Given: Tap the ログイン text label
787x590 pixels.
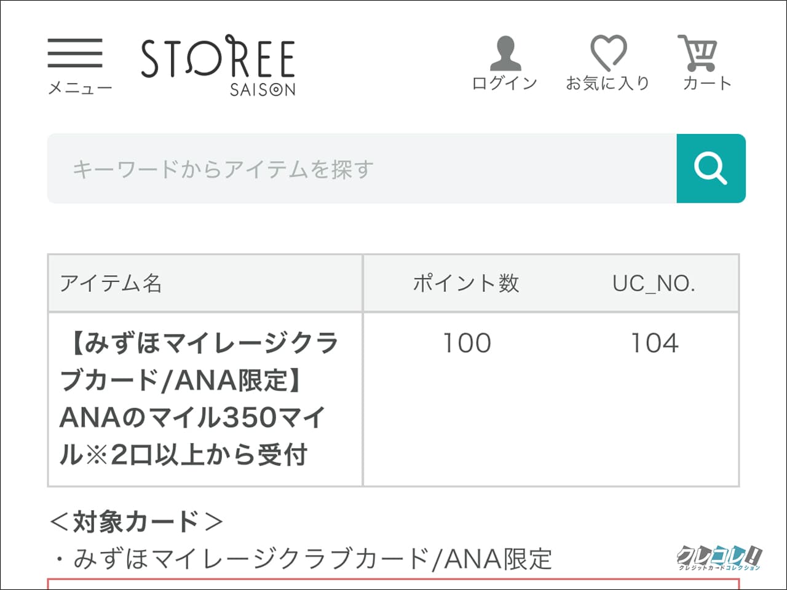Looking at the screenshot, I should 505,83.
